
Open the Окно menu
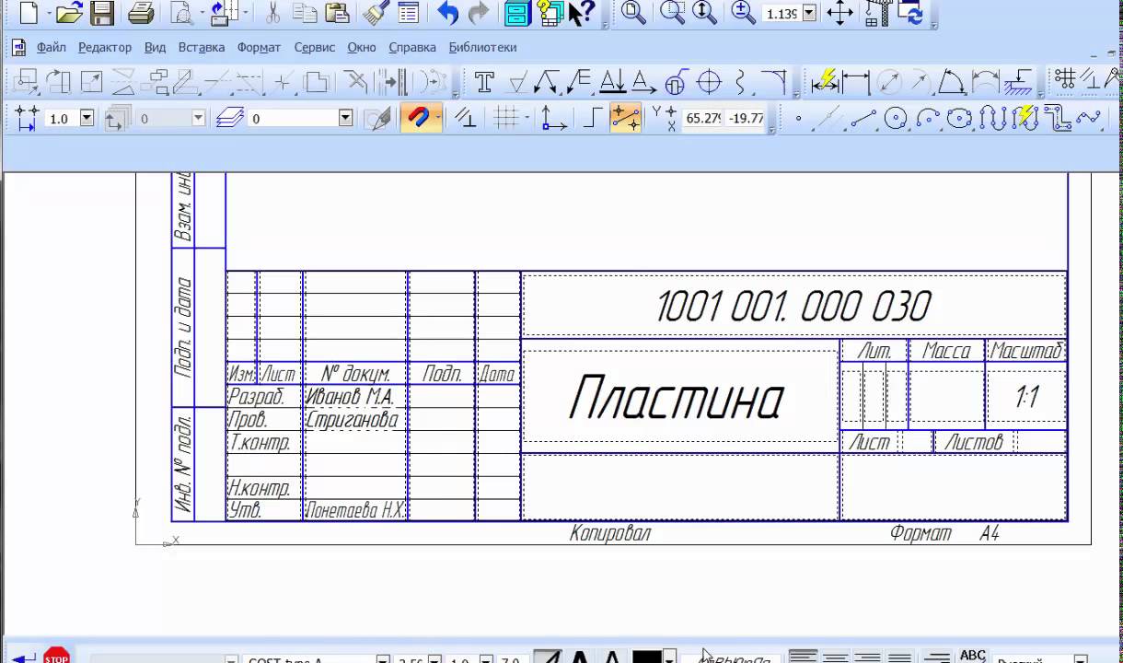(x=362, y=47)
